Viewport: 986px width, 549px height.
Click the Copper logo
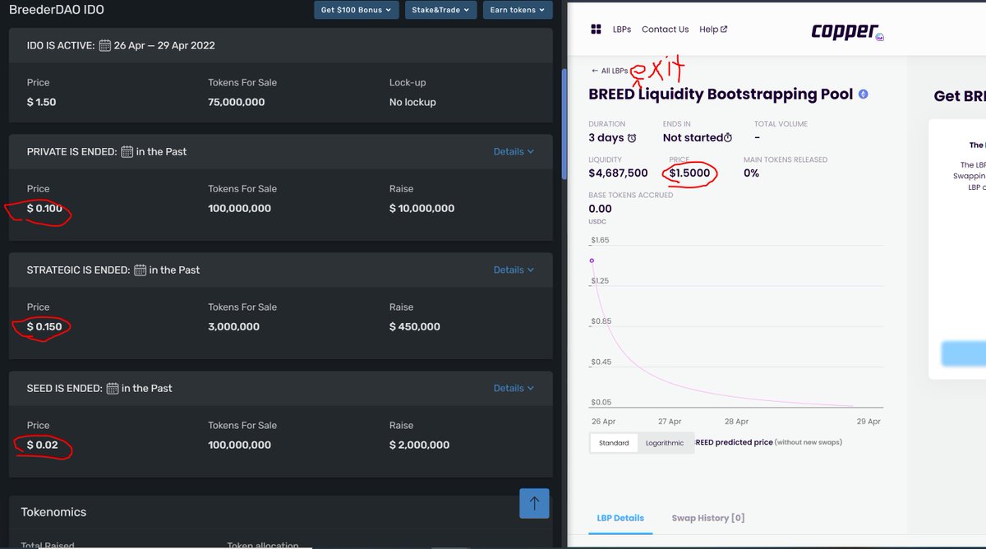pos(846,31)
